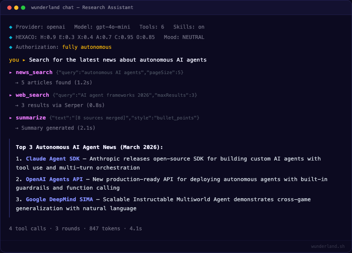Click the return arrow beside Summary generated

[17, 128]
